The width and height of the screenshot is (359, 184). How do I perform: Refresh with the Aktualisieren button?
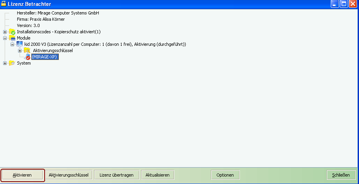(x=158, y=175)
